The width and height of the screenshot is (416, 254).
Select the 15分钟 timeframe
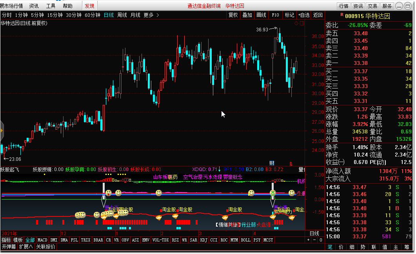pyautogui.click(x=54, y=15)
